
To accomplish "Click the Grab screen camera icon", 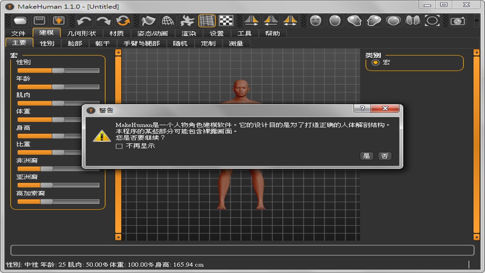I will tap(458, 20).
